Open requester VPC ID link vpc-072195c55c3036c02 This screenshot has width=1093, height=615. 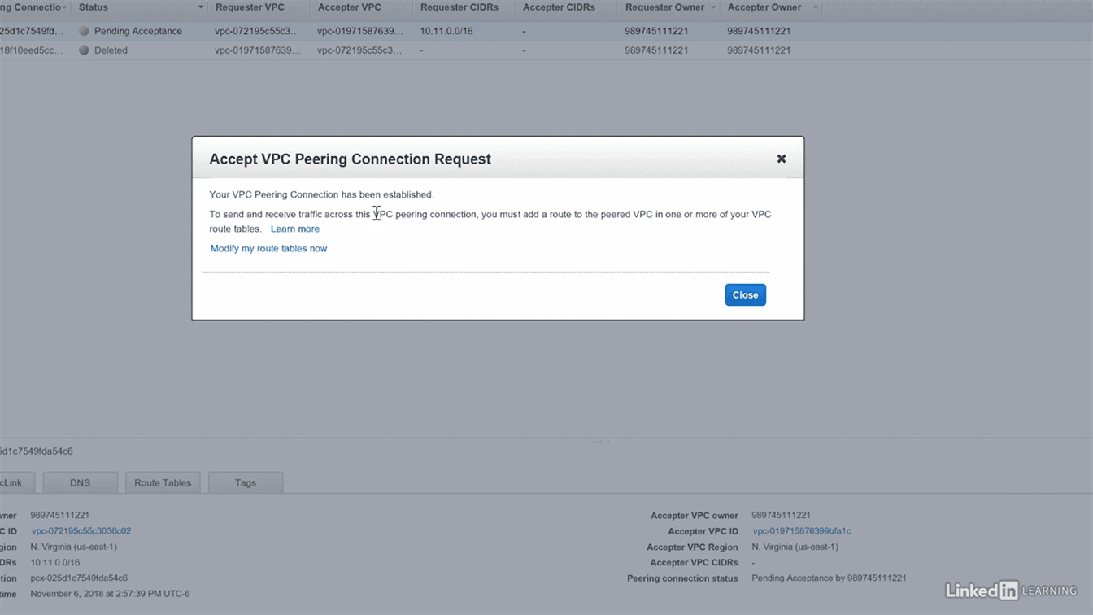pyautogui.click(x=81, y=531)
